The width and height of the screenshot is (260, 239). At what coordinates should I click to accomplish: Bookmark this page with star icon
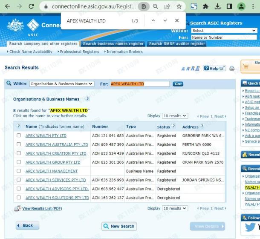coord(179,6)
